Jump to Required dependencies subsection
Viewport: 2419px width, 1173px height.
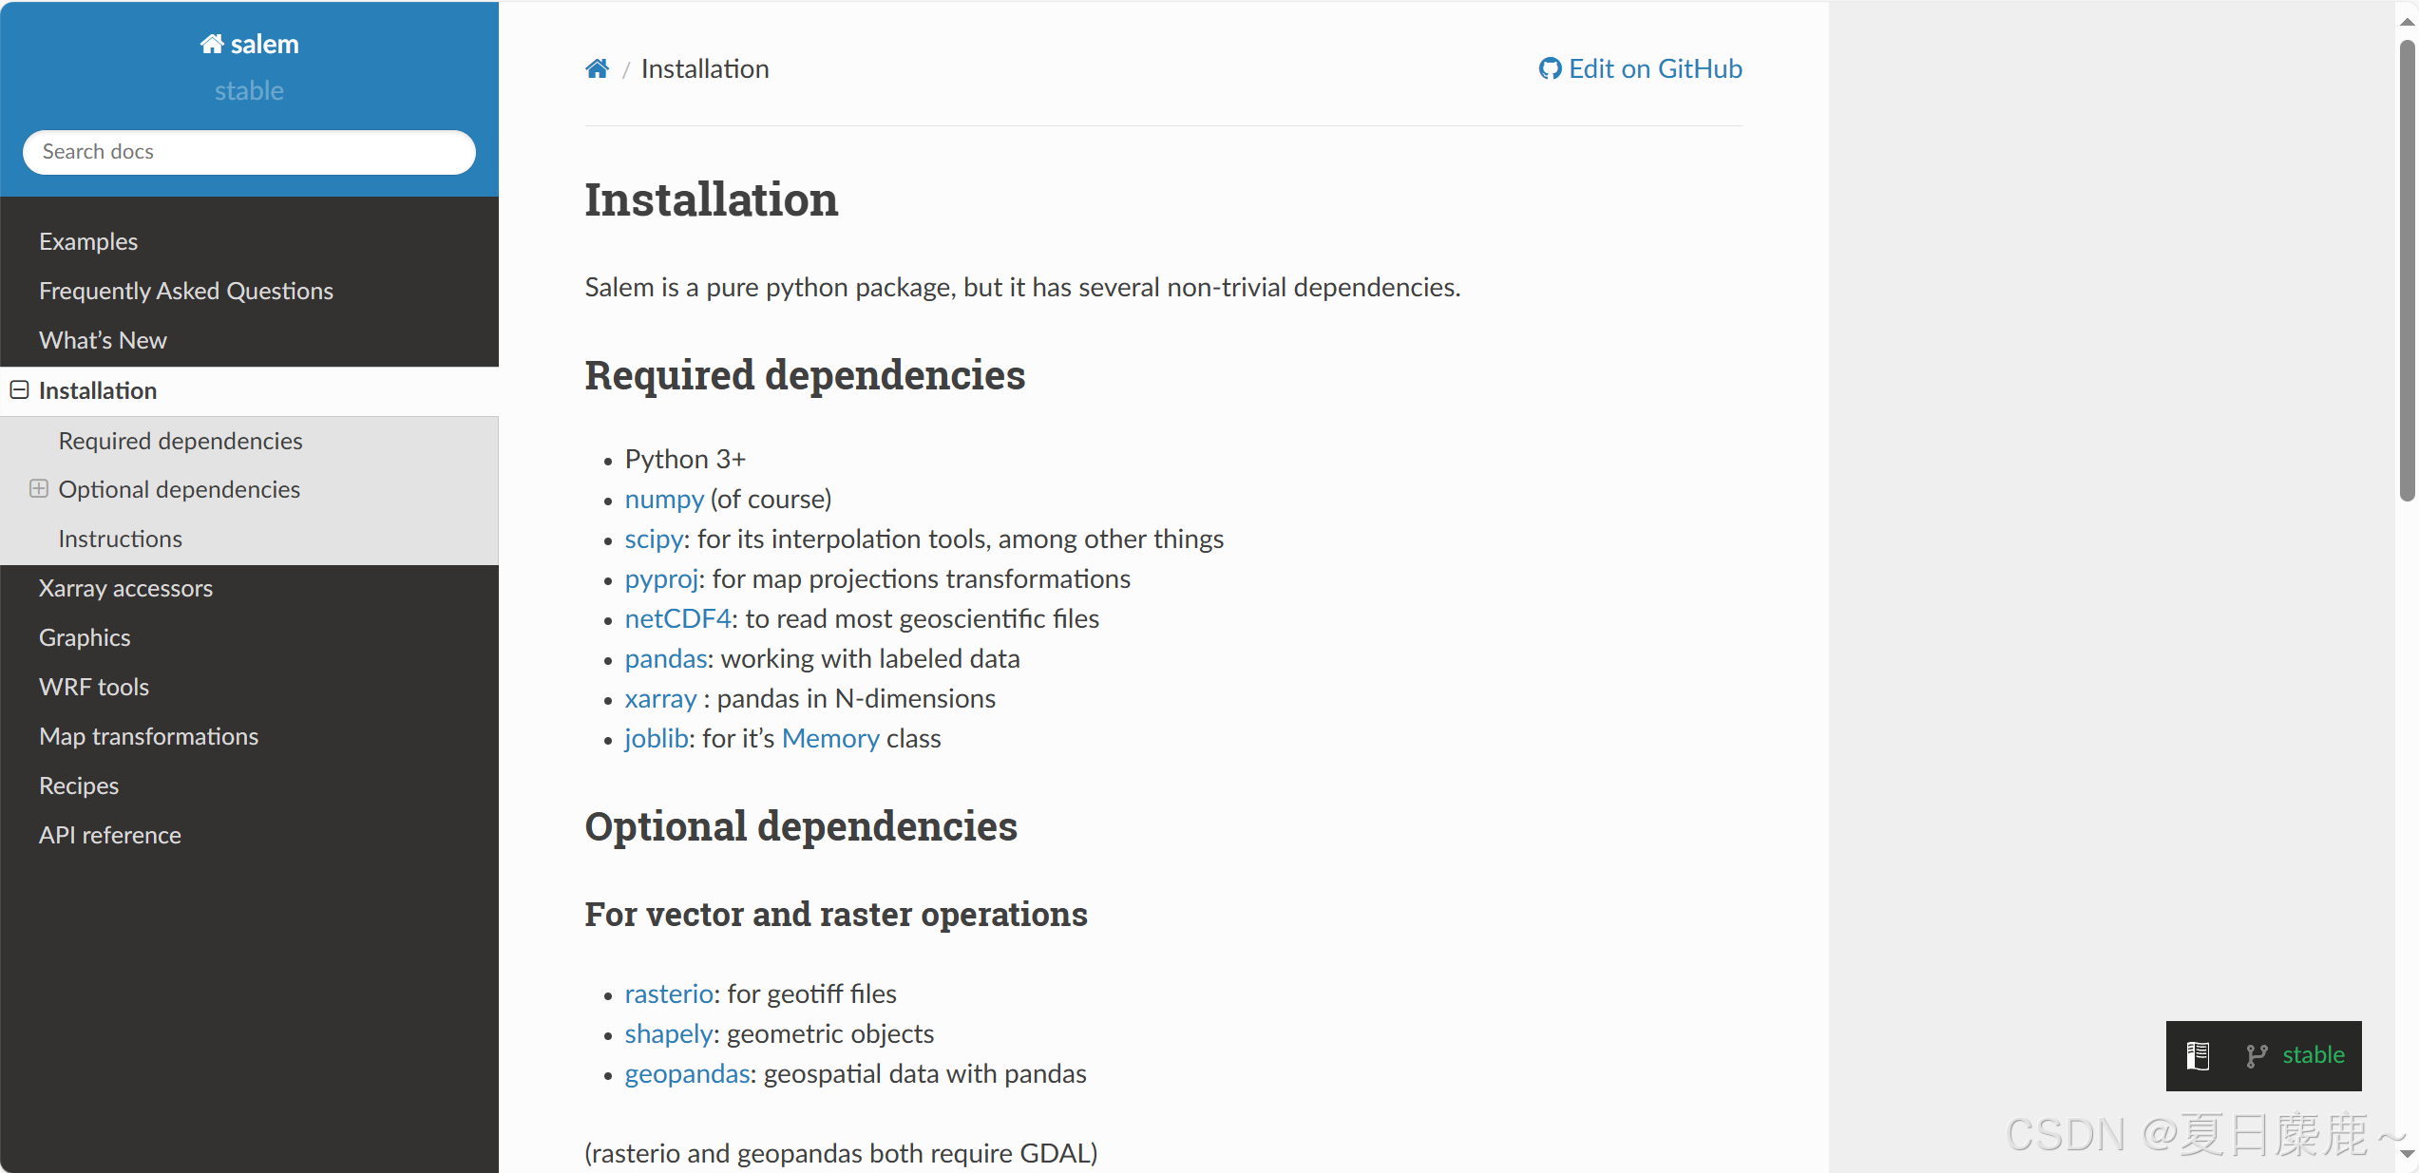click(181, 441)
